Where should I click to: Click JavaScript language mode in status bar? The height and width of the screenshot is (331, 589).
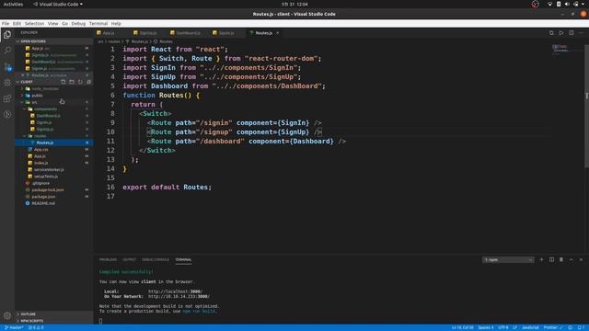530,327
